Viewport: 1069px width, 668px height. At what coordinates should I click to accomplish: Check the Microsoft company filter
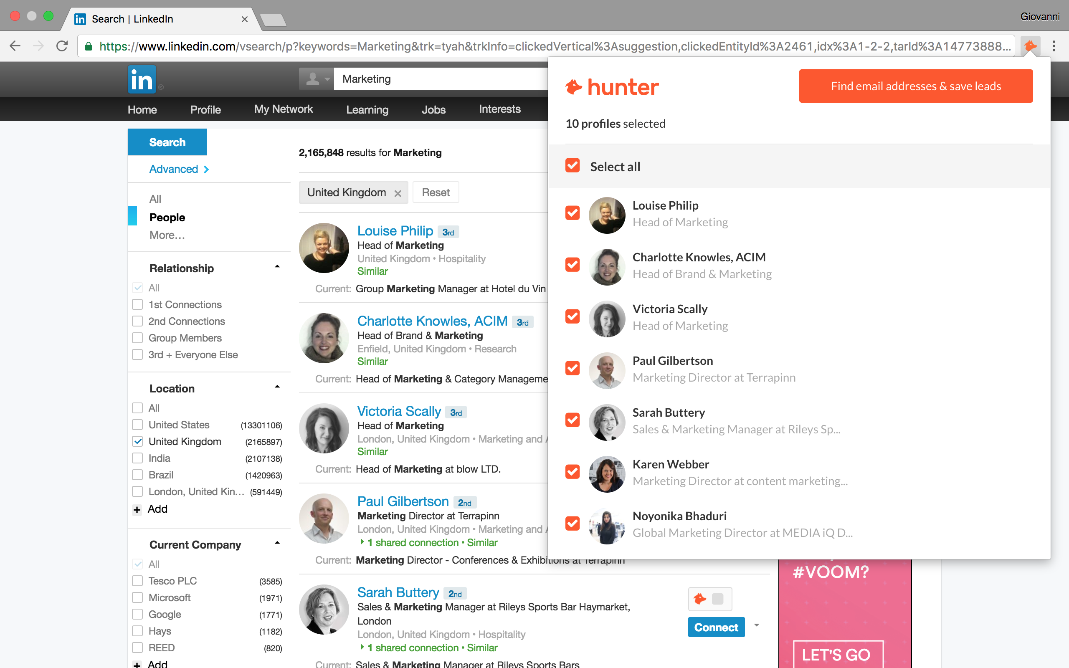[137, 598]
